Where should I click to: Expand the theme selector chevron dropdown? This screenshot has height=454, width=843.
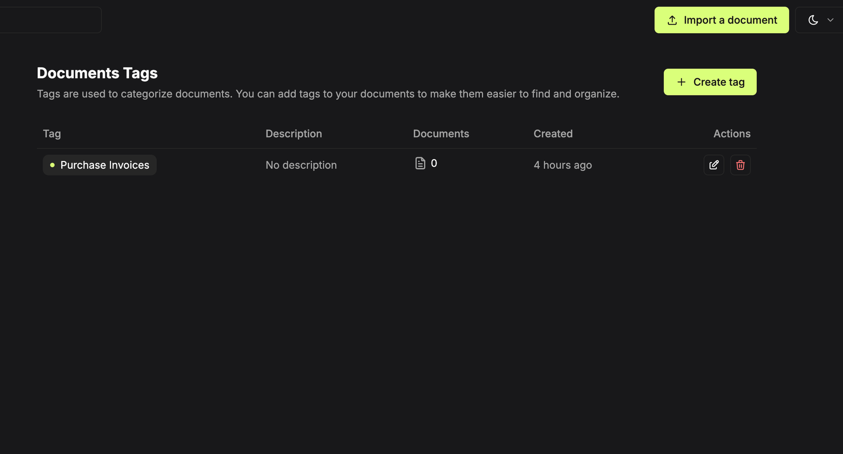[x=829, y=20]
